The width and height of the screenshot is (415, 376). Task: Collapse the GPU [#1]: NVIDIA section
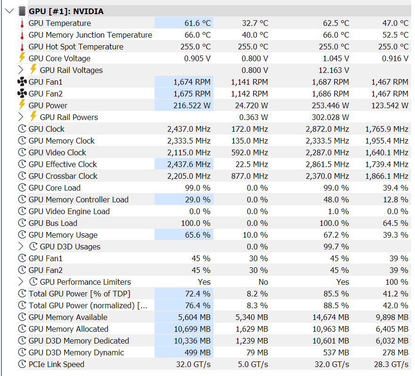pyautogui.click(x=9, y=11)
